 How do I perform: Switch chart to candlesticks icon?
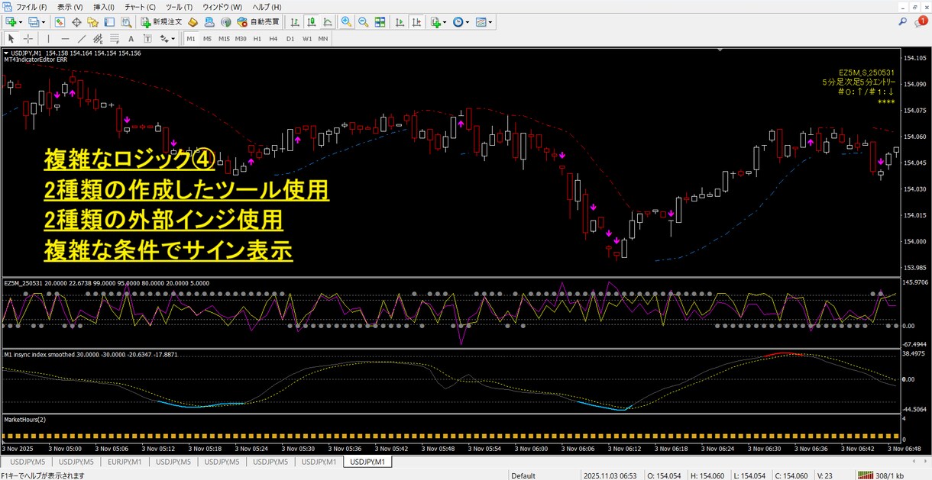tap(312, 22)
